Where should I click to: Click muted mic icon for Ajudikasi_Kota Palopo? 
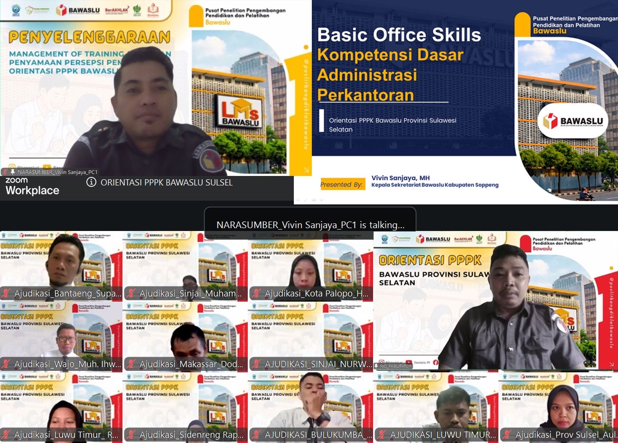tap(257, 294)
